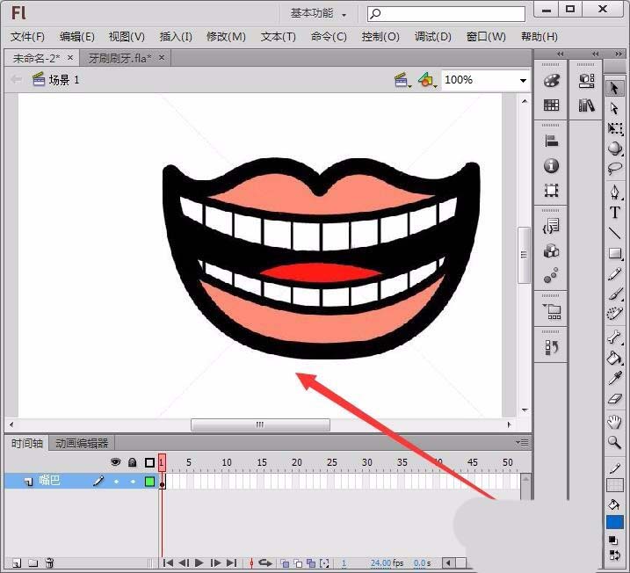630x573 pixels.
Task: Open the 控制(O) menu
Action: pyautogui.click(x=380, y=37)
